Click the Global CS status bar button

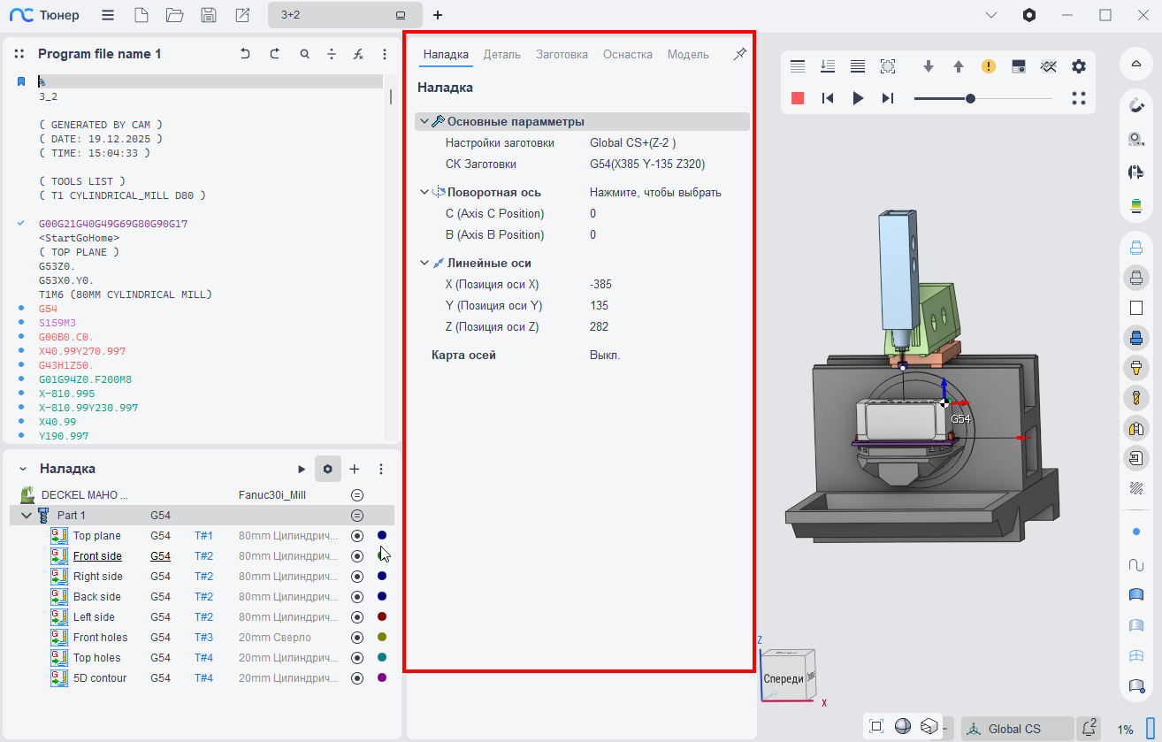(x=1015, y=729)
